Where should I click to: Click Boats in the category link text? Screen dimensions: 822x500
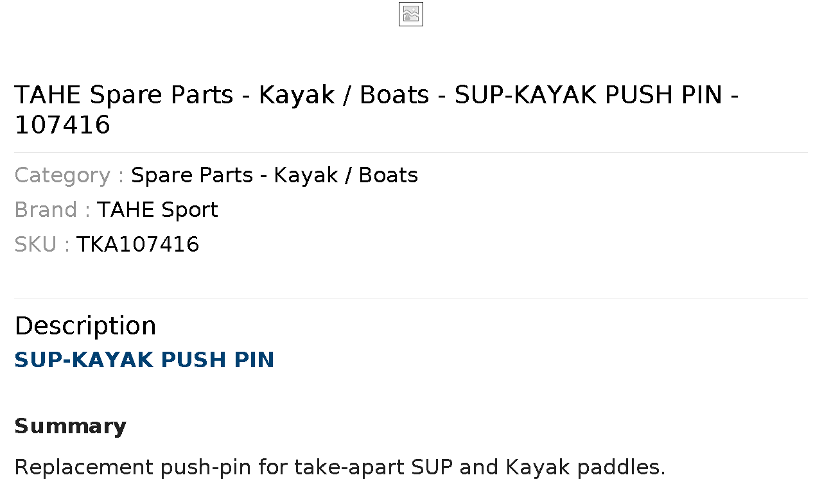click(388, 175)
